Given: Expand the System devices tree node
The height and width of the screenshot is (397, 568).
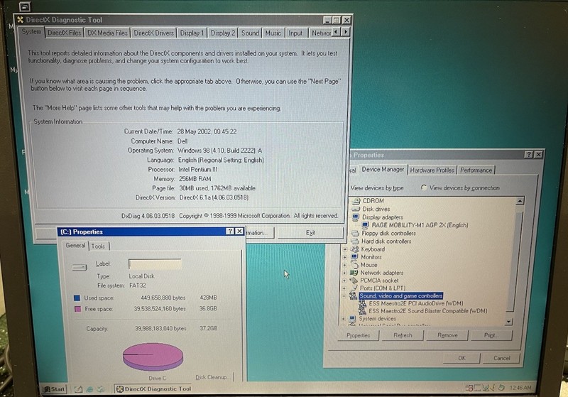Looking at the screenshot, I should coord(344,319).
